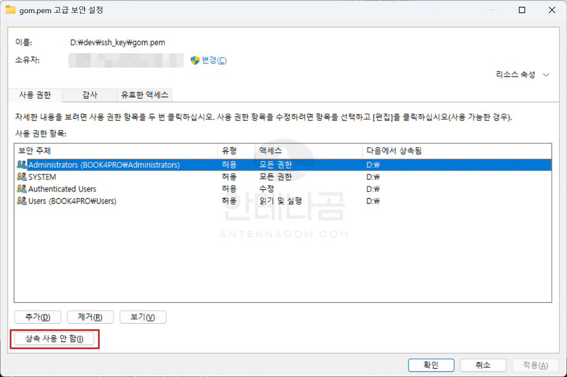Select the 사용 권한 tab
This screenshot has width=567, height=377.
[35, 95]
